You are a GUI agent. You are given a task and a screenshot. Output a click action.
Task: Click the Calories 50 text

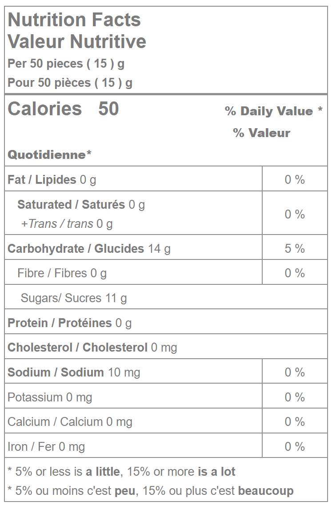63,109
